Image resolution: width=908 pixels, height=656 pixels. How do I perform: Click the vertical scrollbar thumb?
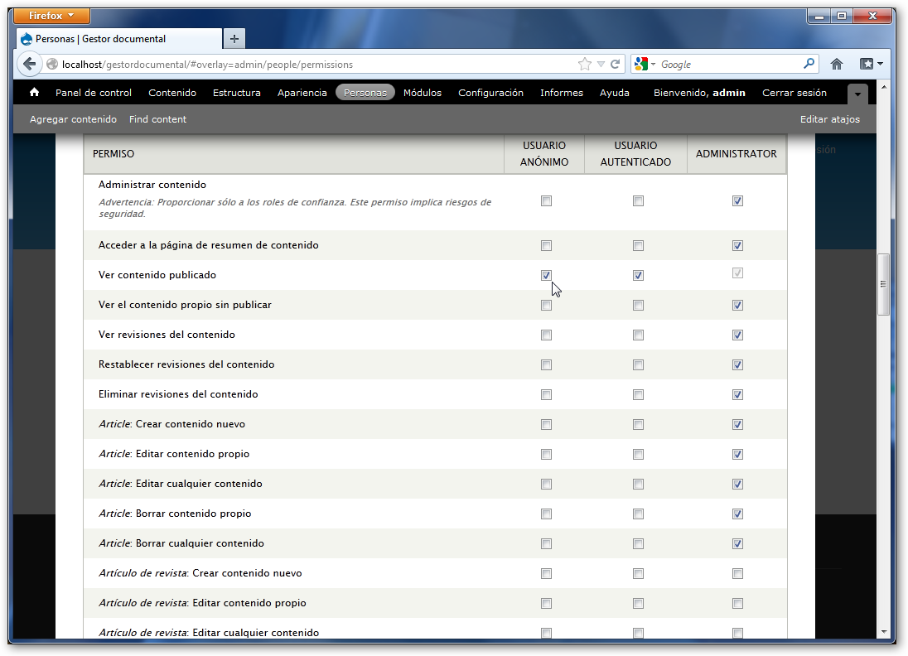tap(883, 284)
